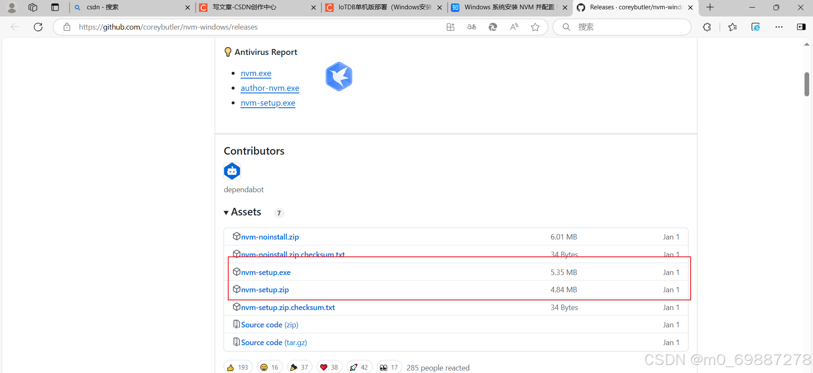Add this page to favorites
The width and height of the screenshot is (813, 373).
tap(535, 27)
